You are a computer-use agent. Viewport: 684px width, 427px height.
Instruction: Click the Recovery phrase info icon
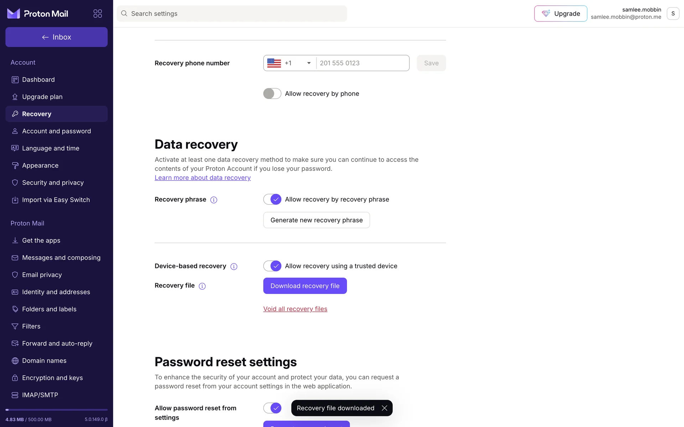[x=214, y=200]
